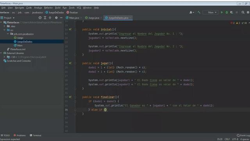The width and height of the screenshot is (250, 141).
Task: Open the Navigate menu
Action: 20,8
